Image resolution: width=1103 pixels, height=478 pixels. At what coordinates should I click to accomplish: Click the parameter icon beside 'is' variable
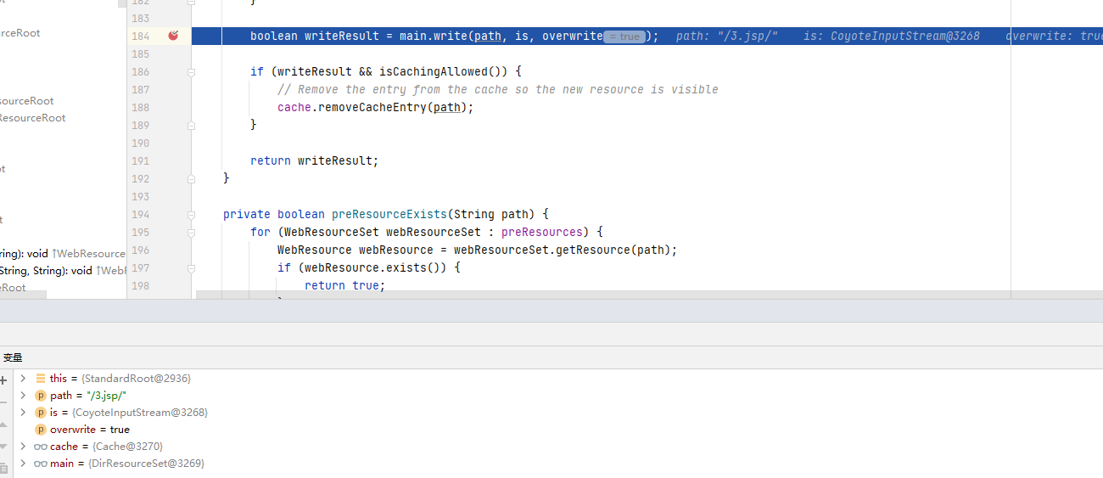41,413
